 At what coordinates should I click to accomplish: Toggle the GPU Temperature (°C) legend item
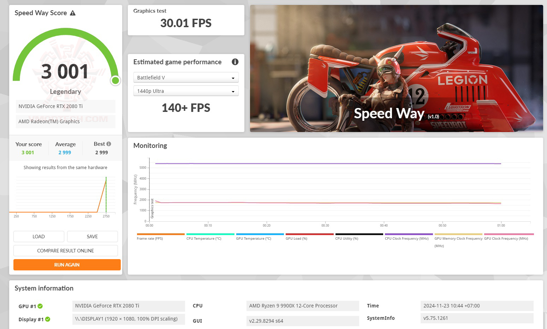(x=260, y=237)
